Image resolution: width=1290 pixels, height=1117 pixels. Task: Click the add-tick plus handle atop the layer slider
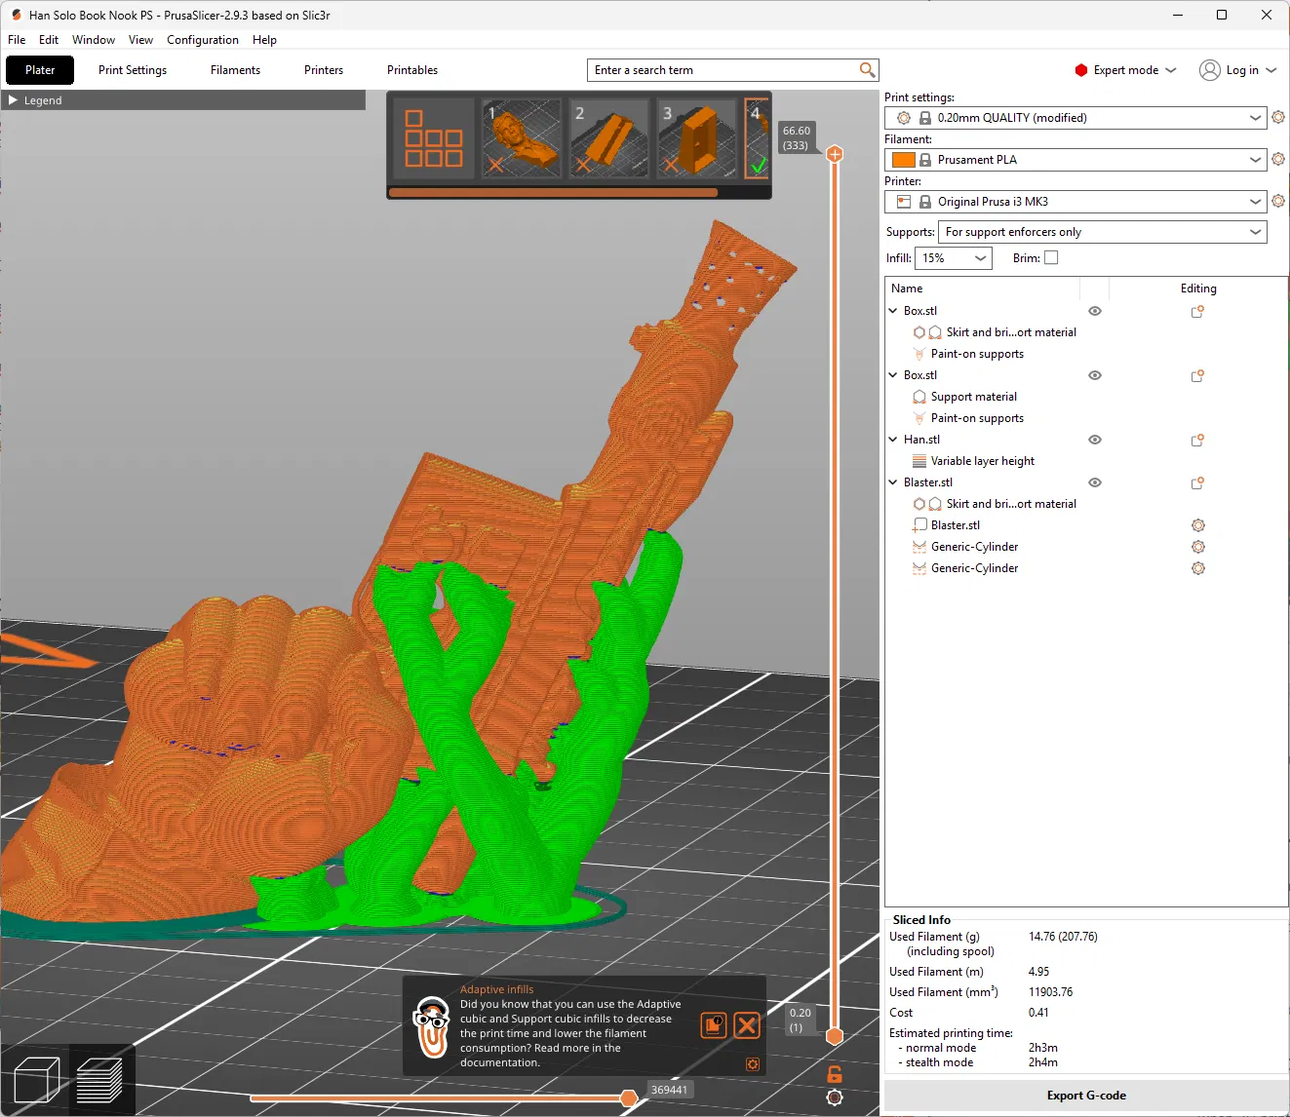[x=835, y=154]
